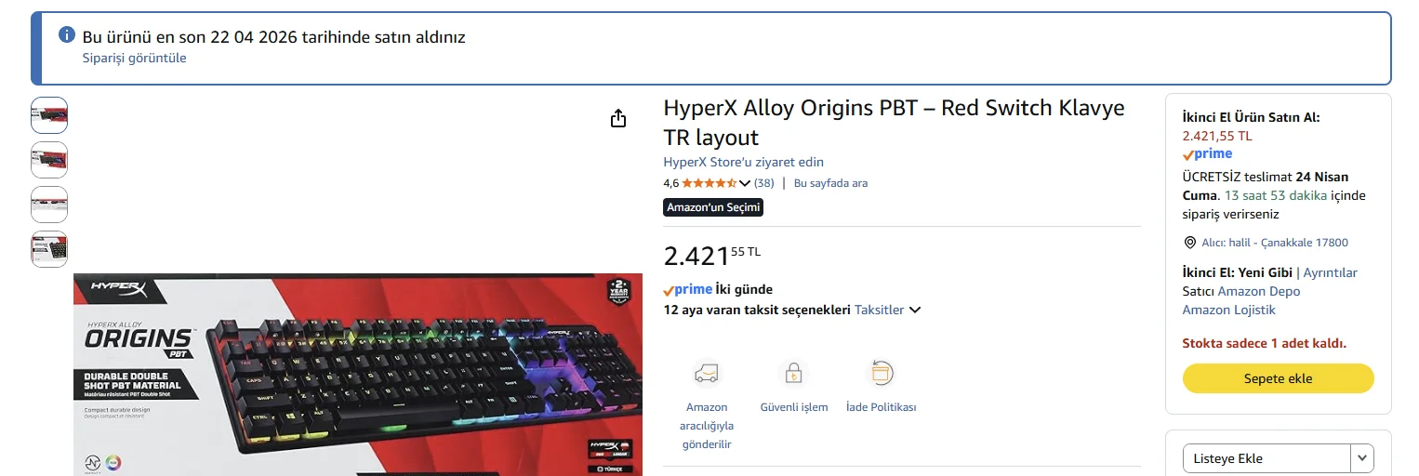
Task: Click the Listeye Ekle button
Action: coord(1266,458)
